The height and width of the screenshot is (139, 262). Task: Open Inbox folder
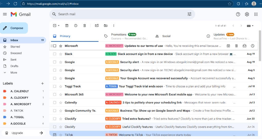[x=23, y=40]
